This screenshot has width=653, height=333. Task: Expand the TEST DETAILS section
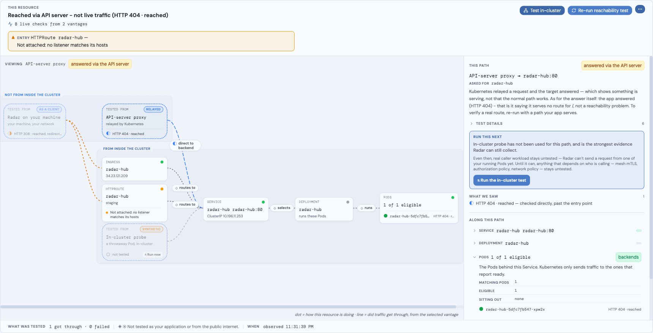557,124
